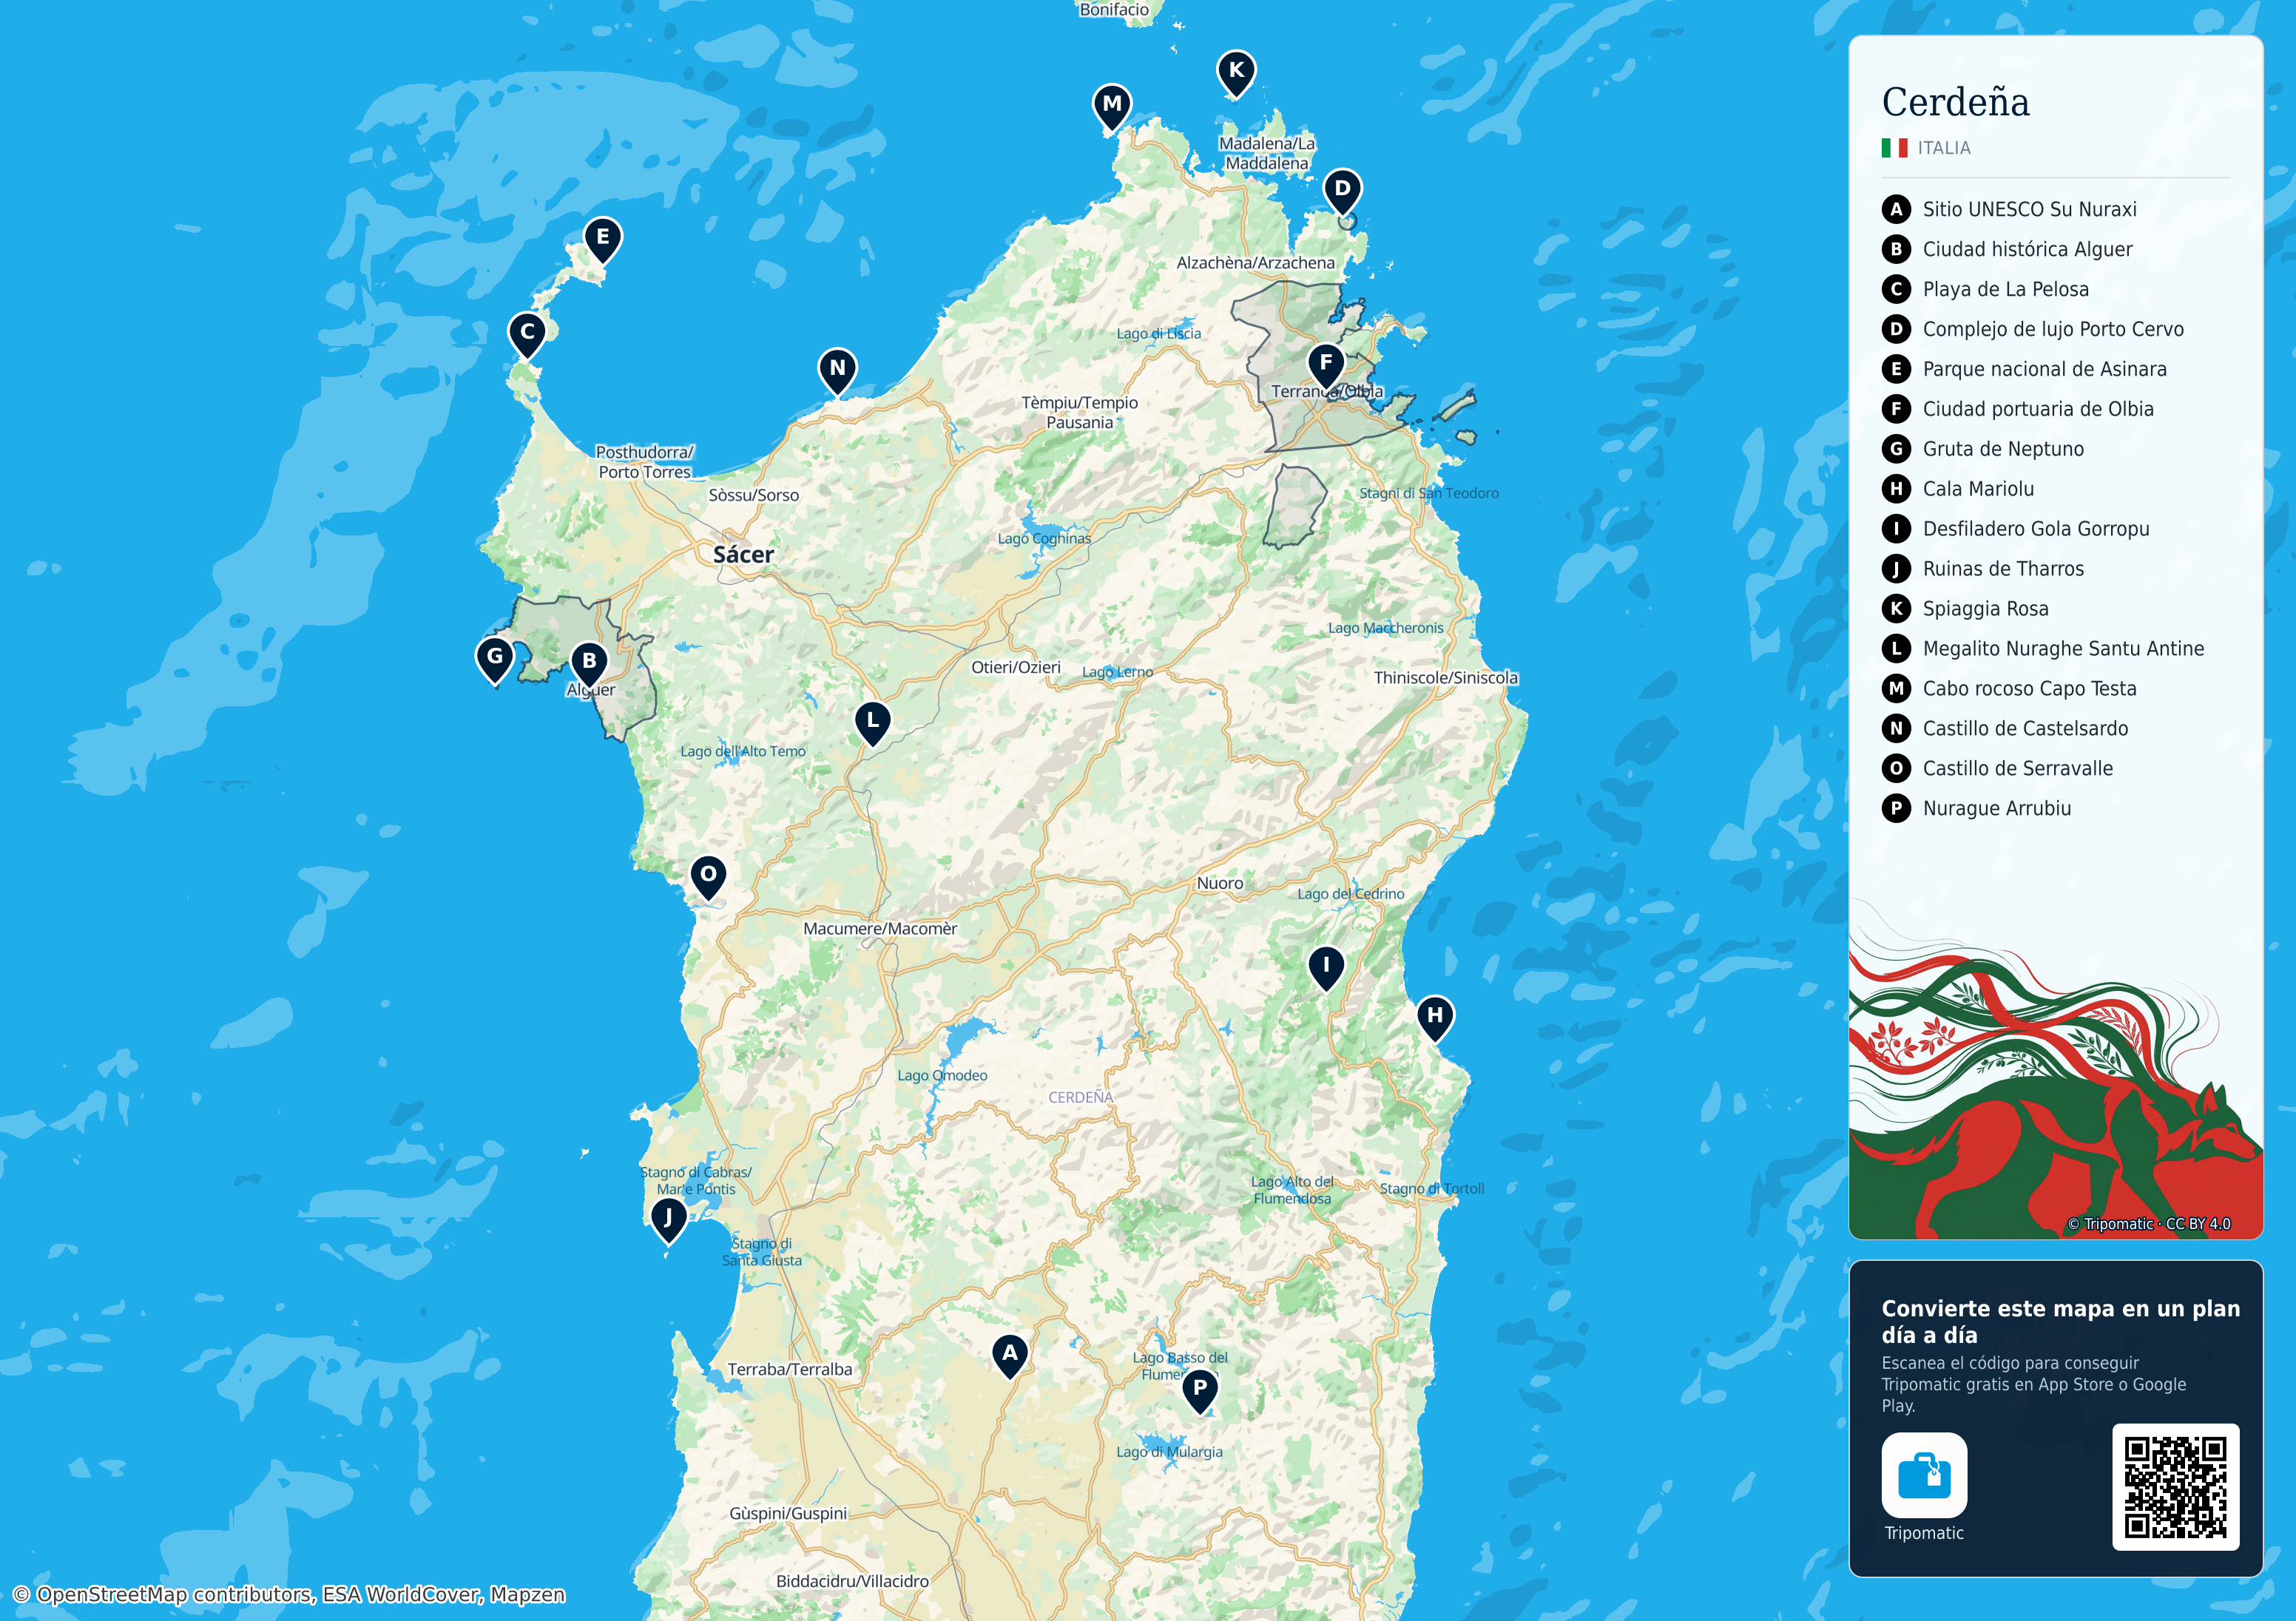The width and height of the screenshot is (2296, 1621).
Task: Select 'Castillo de Serravalle' legend entry
Action: coord(2018,769)
